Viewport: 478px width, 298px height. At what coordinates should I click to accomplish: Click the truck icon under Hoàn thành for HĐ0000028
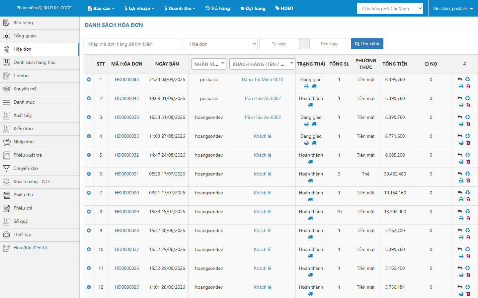click(x=310, y=237)
